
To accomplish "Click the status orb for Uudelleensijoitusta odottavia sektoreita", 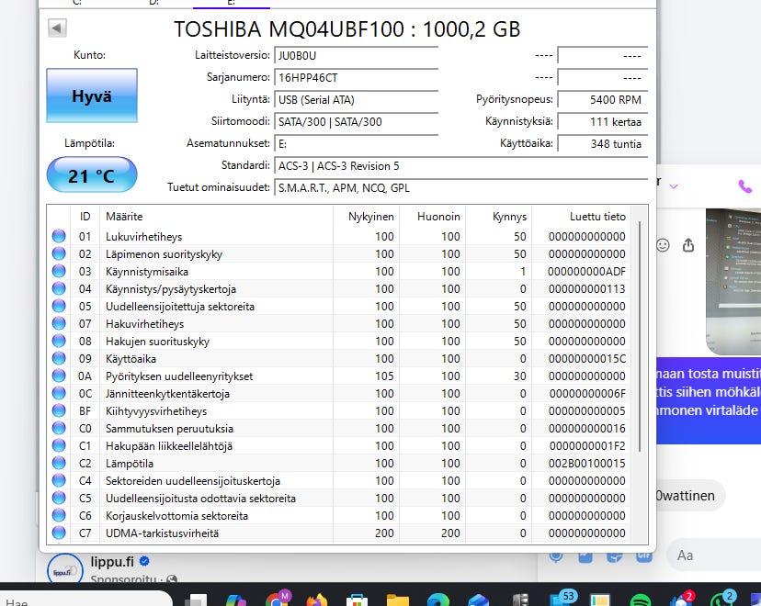I will (x=59, y=498).
